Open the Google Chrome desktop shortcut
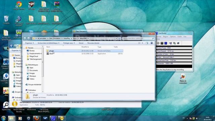Image resolution: width=215 pixels, height=121 pixels. pyautogui.click(x=19, y=5)
